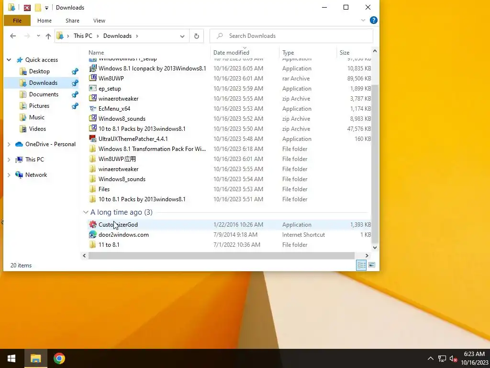Expand address bar history dropdown
This screenshot has width=490, height=368.
coord(182,36)
